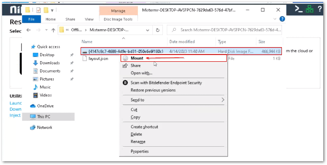
Task: Click the Mount disc icon
Action: click(125, 58)
